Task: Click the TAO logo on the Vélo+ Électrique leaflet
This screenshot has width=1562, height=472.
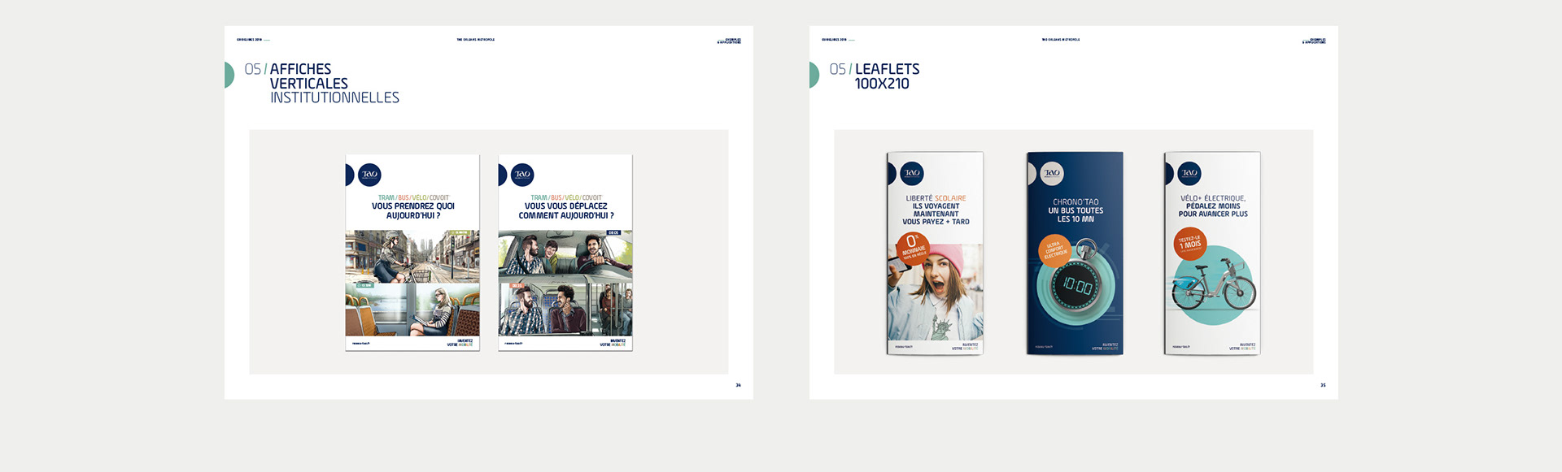Action: tap(1189, 173)
